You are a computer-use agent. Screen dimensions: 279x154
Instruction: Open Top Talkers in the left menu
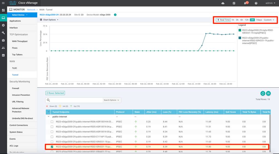[x=17, y=55]
